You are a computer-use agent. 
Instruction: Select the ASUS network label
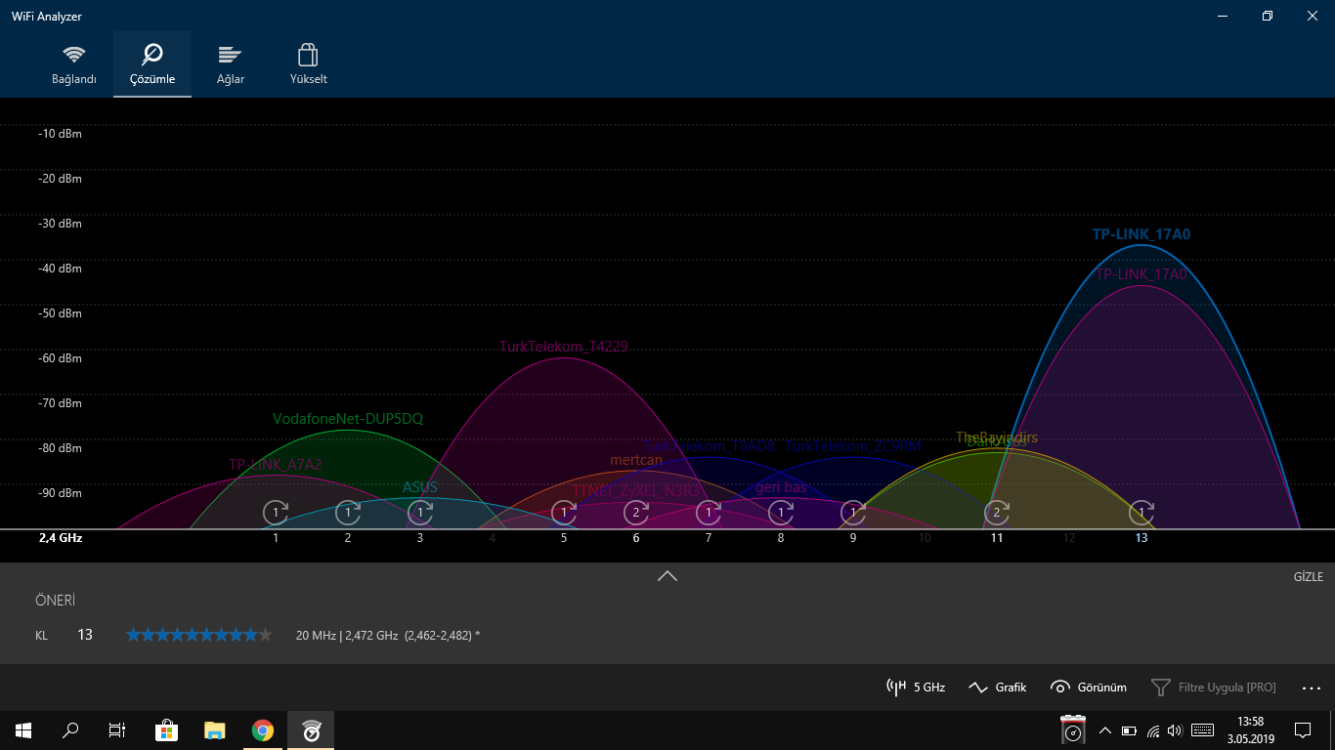(x=420, y=487)
